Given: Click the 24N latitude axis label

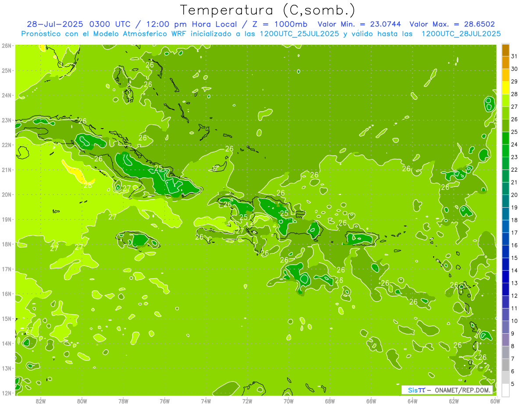Looking at the screenshot, I should point(6,95).
